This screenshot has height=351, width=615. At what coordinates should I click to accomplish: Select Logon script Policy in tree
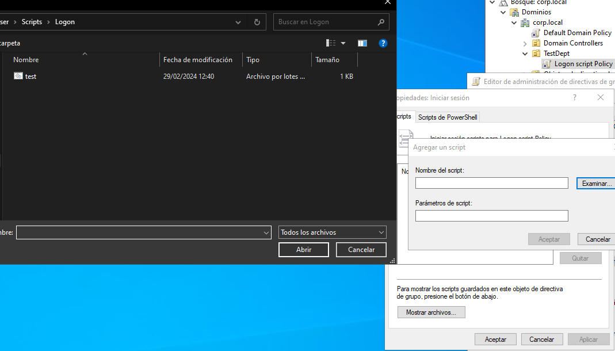583,64
